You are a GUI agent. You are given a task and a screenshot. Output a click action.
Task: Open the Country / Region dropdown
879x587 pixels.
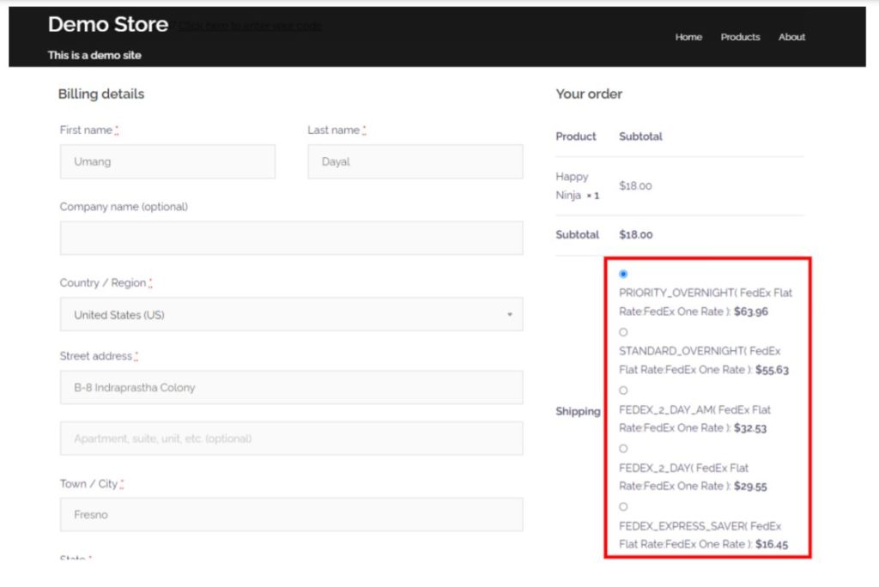(291, 315)
